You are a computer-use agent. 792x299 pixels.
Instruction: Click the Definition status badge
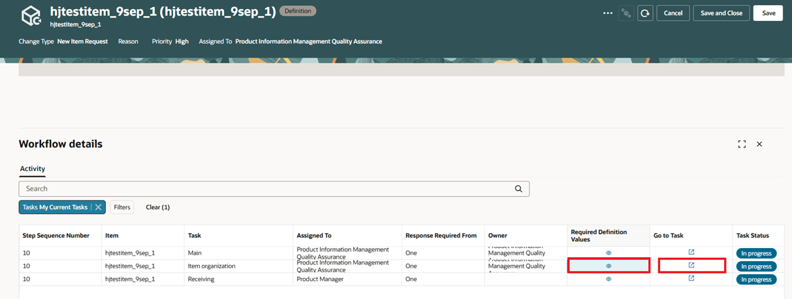pos(298,11)
